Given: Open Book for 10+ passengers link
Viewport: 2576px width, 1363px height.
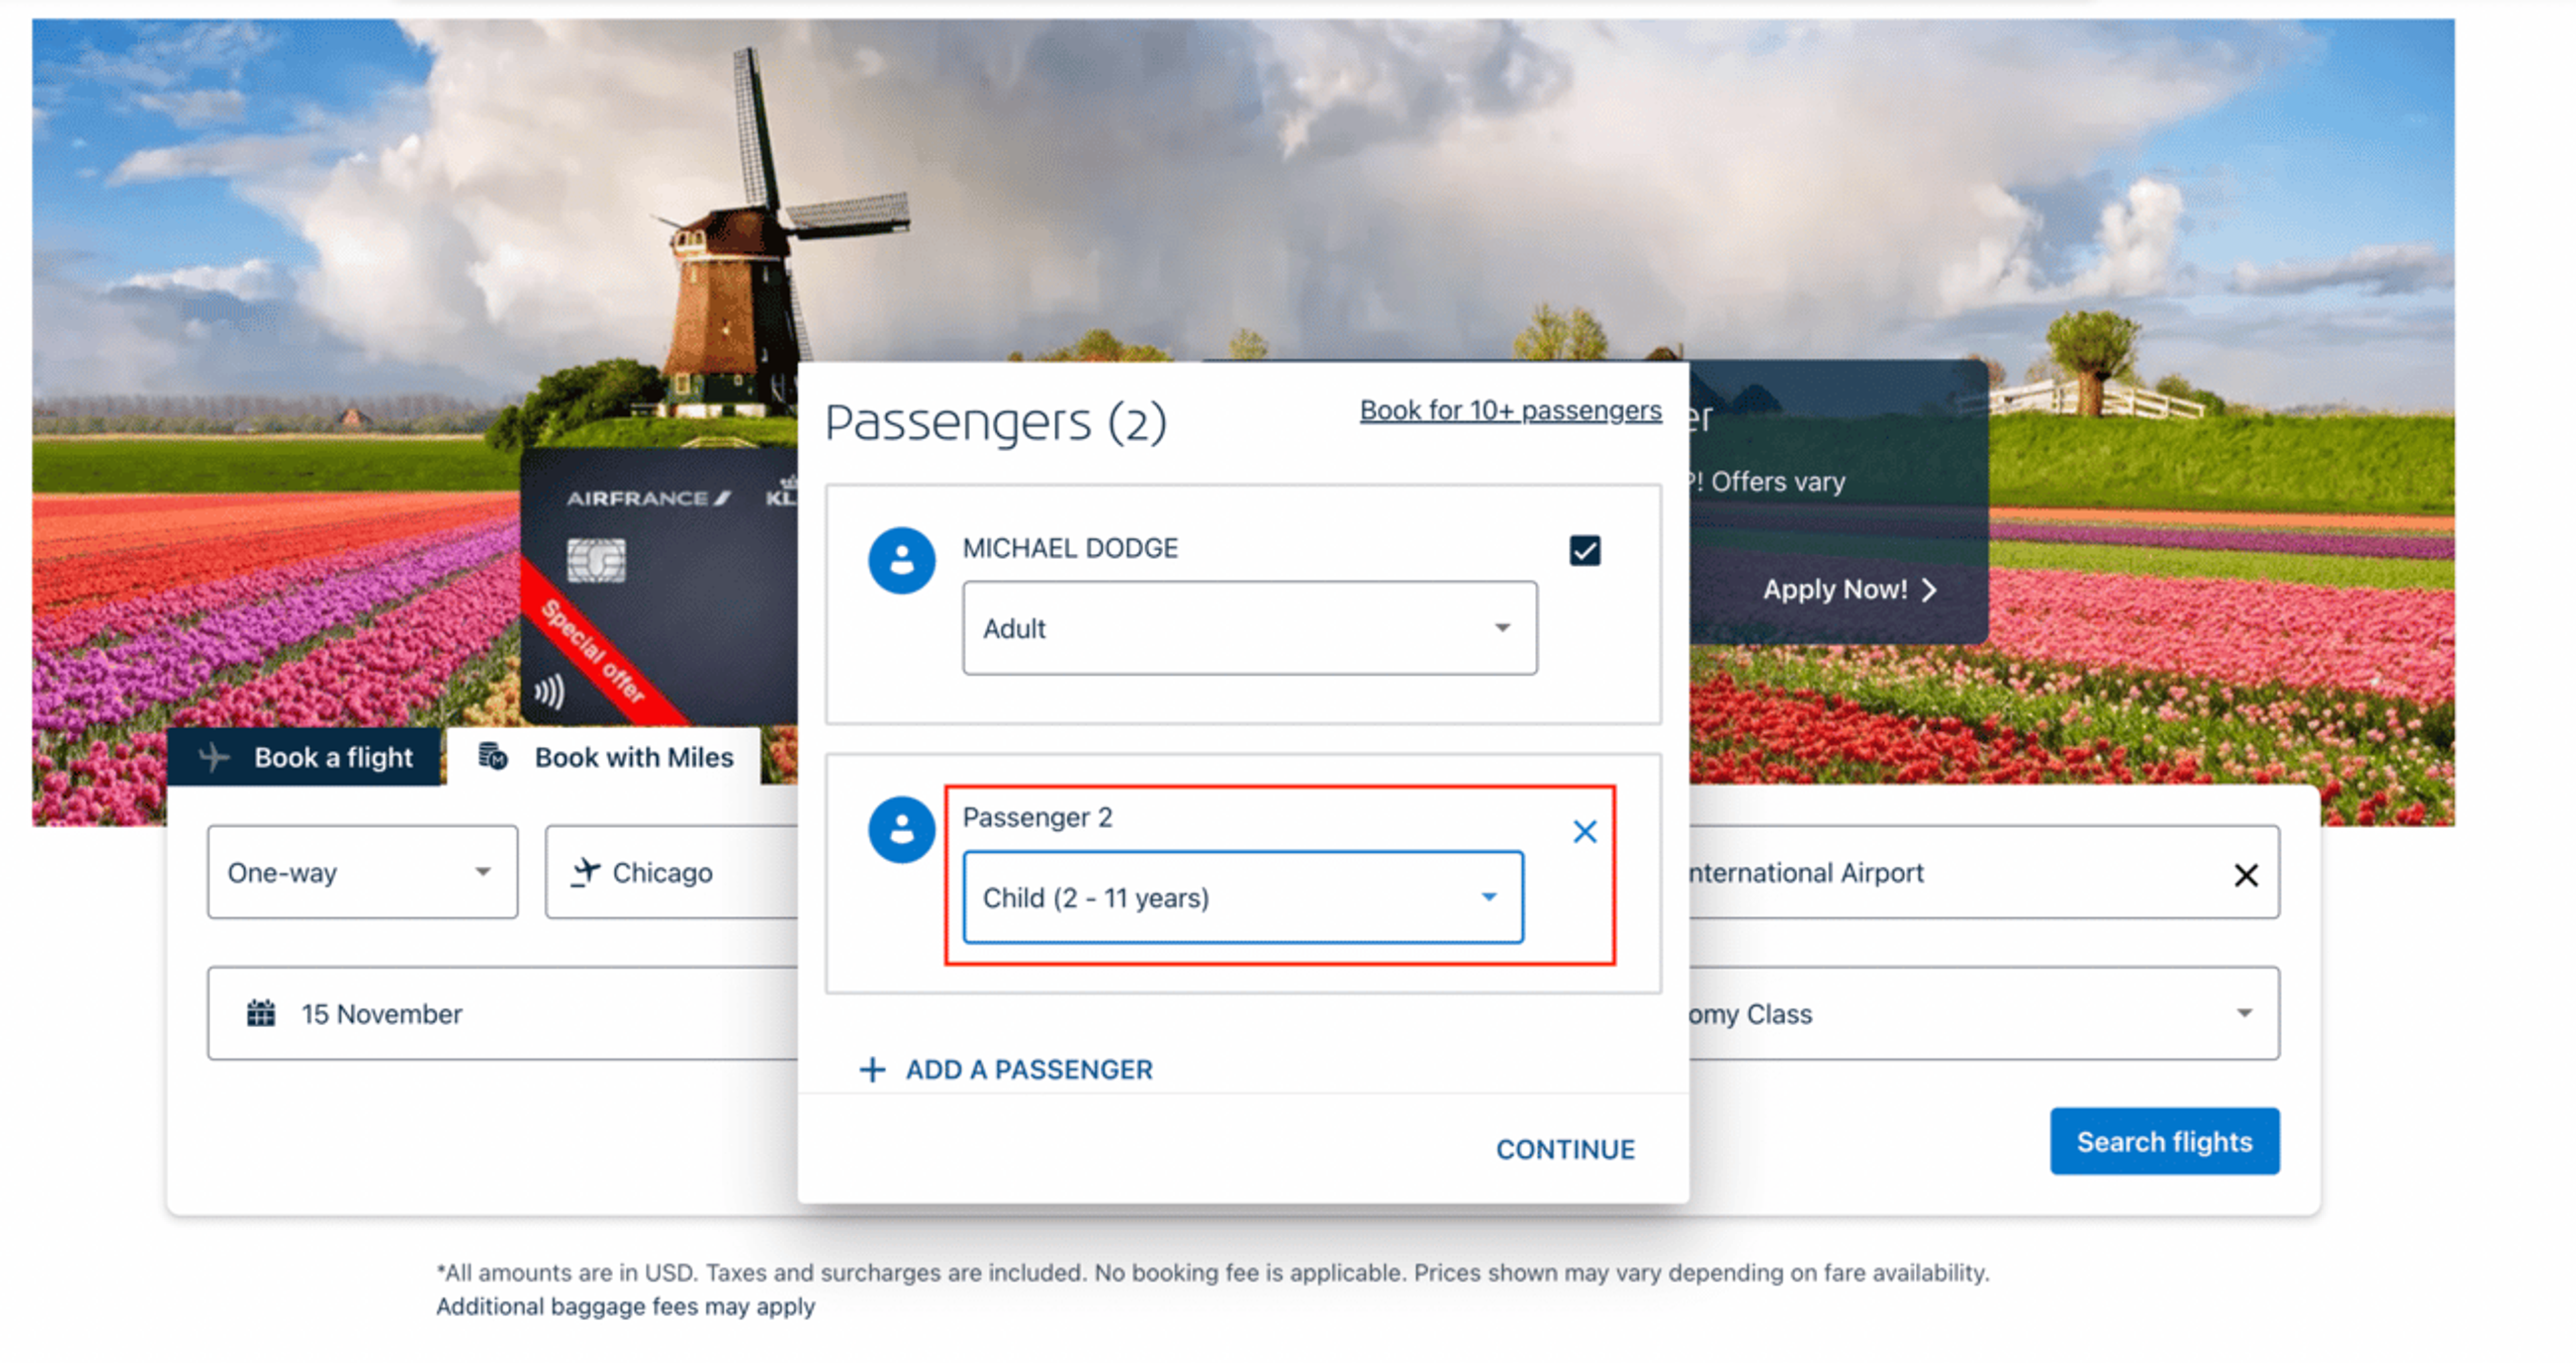Looking at the screenshot, I should coord(1510,410).
